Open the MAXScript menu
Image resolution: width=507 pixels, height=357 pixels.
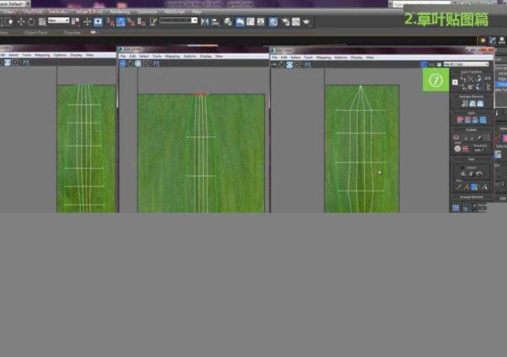[175, 11]
